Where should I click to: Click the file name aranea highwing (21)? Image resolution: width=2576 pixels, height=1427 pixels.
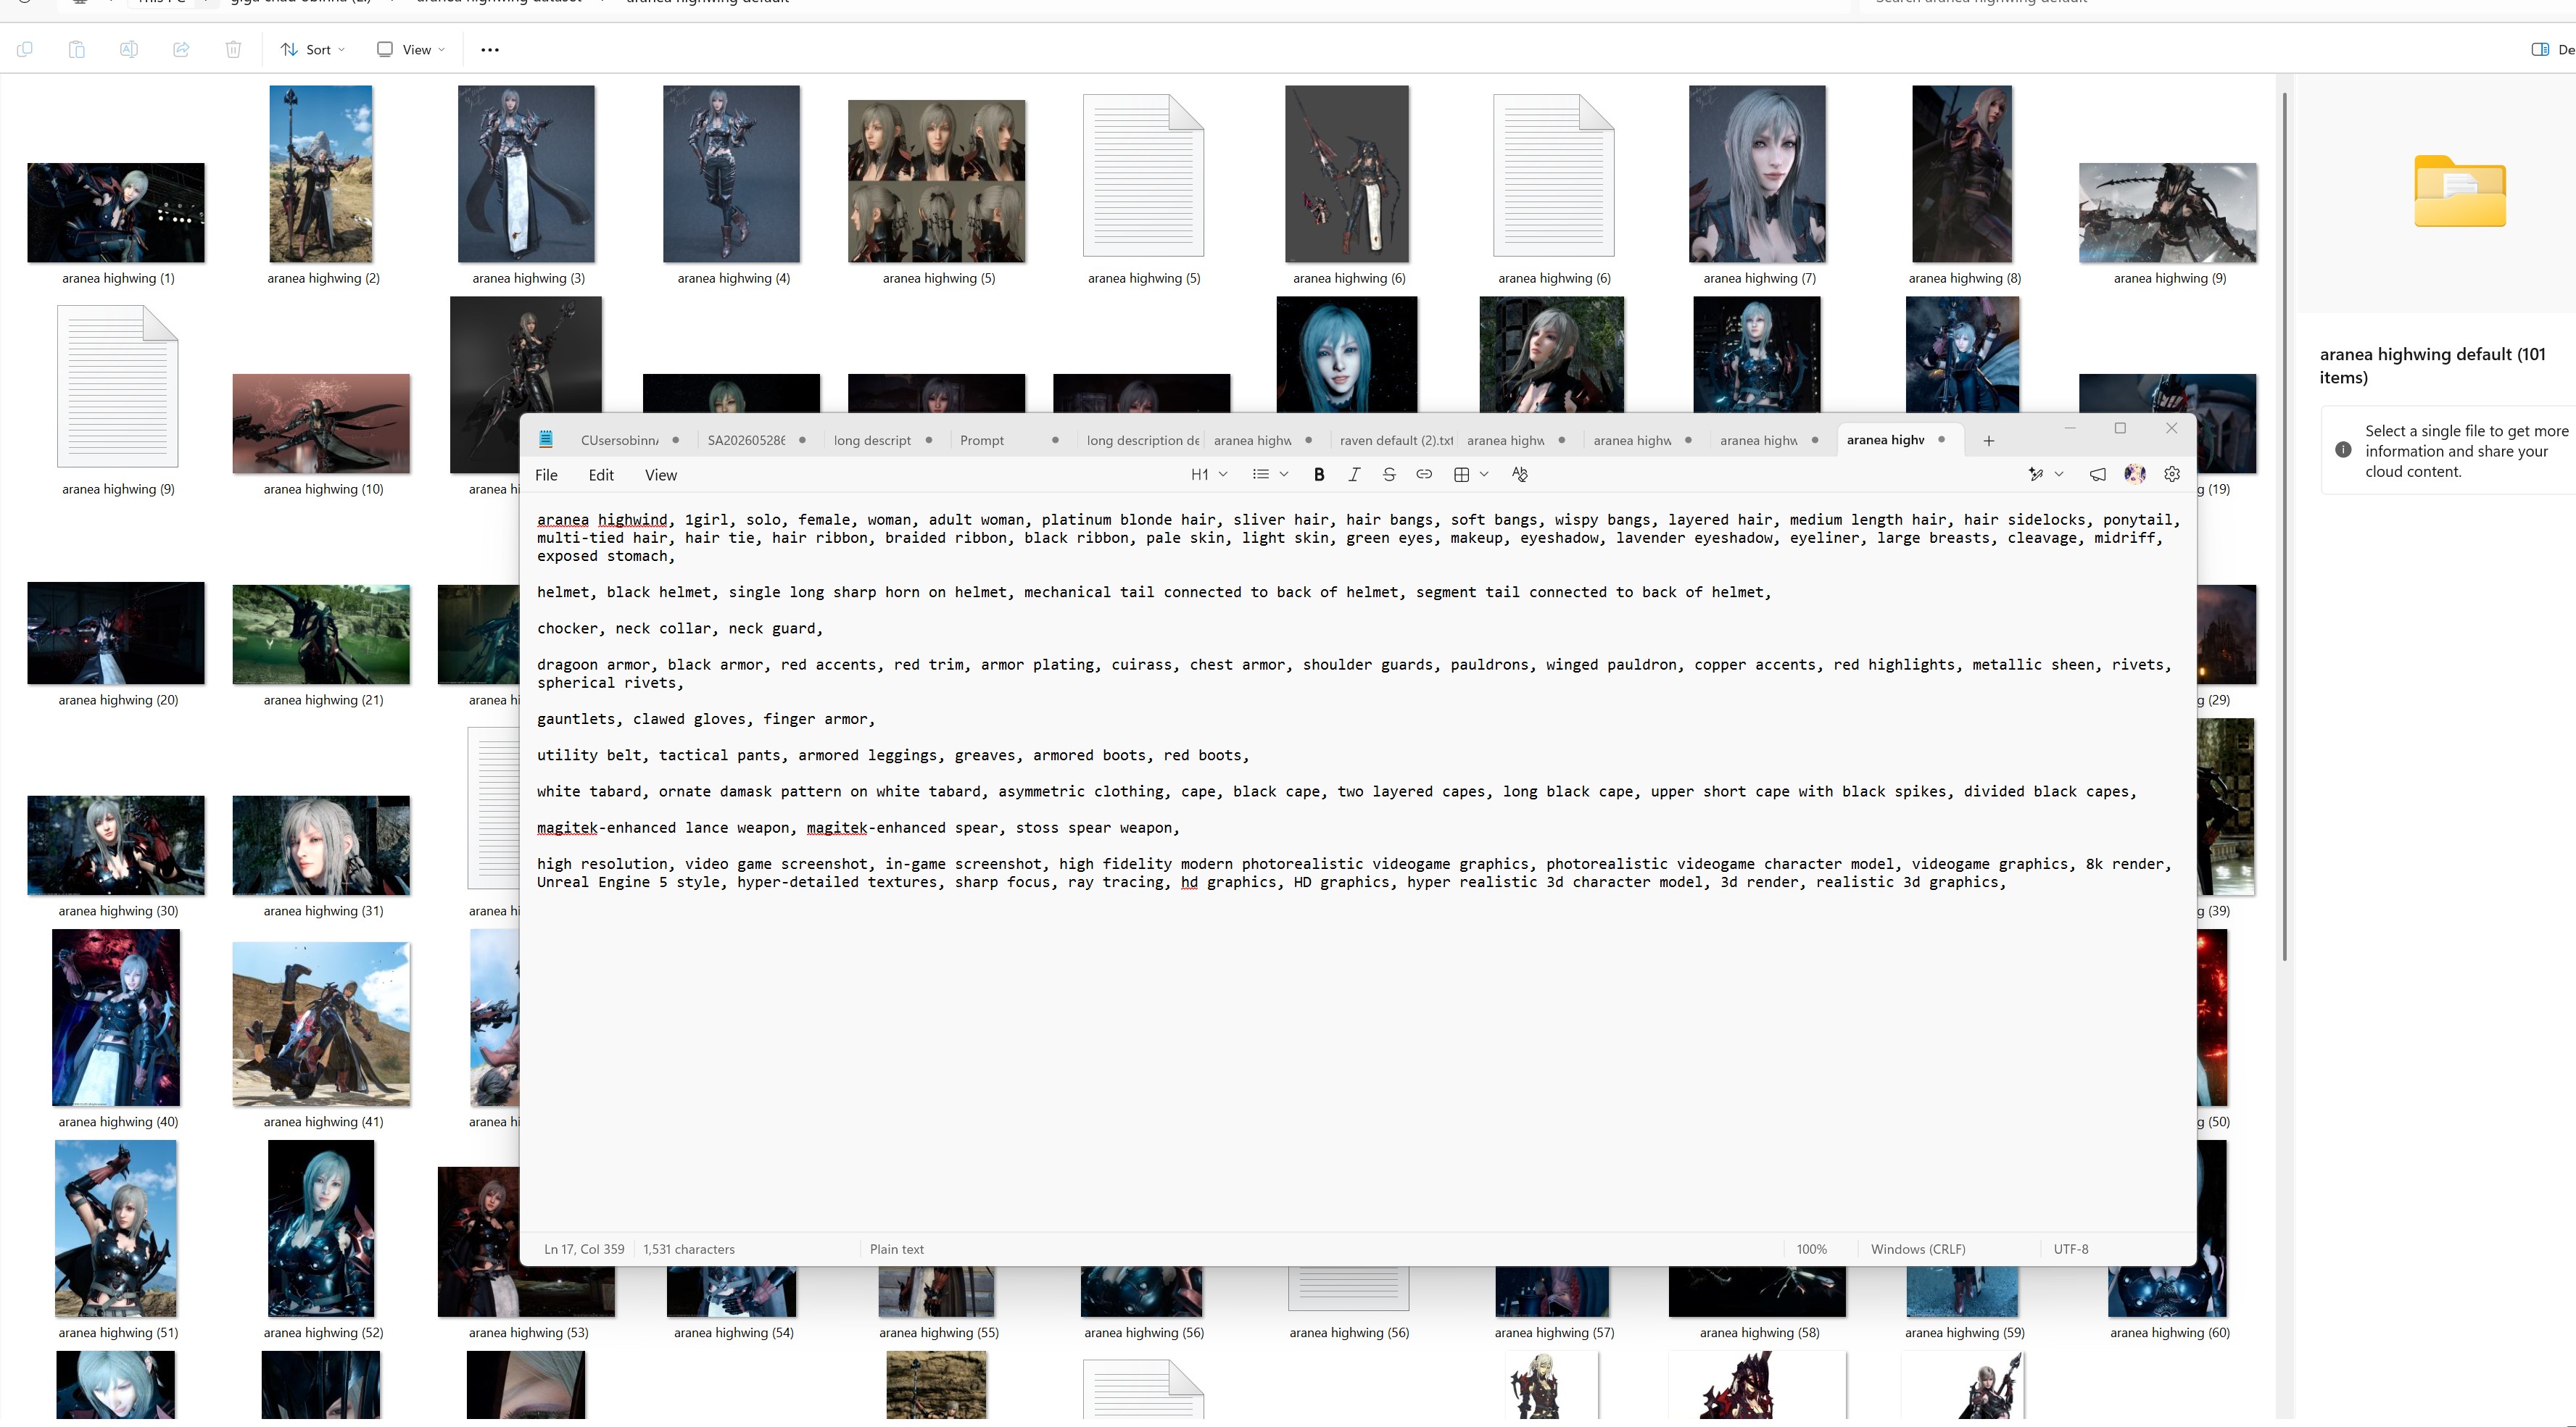click(323, 699)
